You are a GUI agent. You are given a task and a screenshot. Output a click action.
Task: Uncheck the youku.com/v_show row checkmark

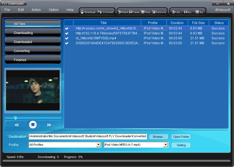[x=67, y=28]
